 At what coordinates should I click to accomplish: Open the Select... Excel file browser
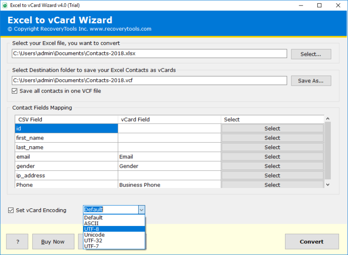pos(311,54)
